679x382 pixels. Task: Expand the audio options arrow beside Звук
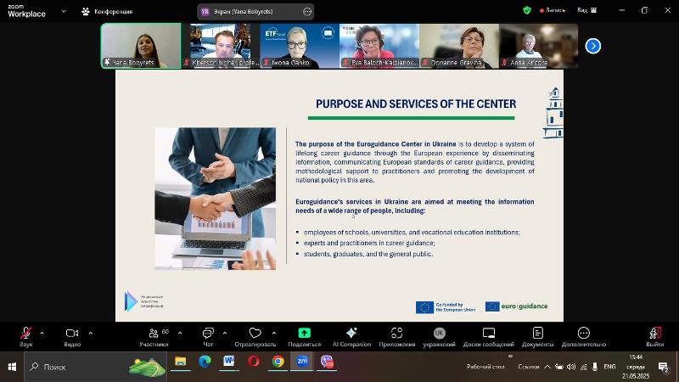point(42,333)
